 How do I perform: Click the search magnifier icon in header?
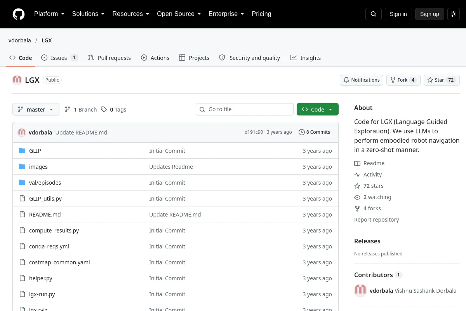coord(374,14)
